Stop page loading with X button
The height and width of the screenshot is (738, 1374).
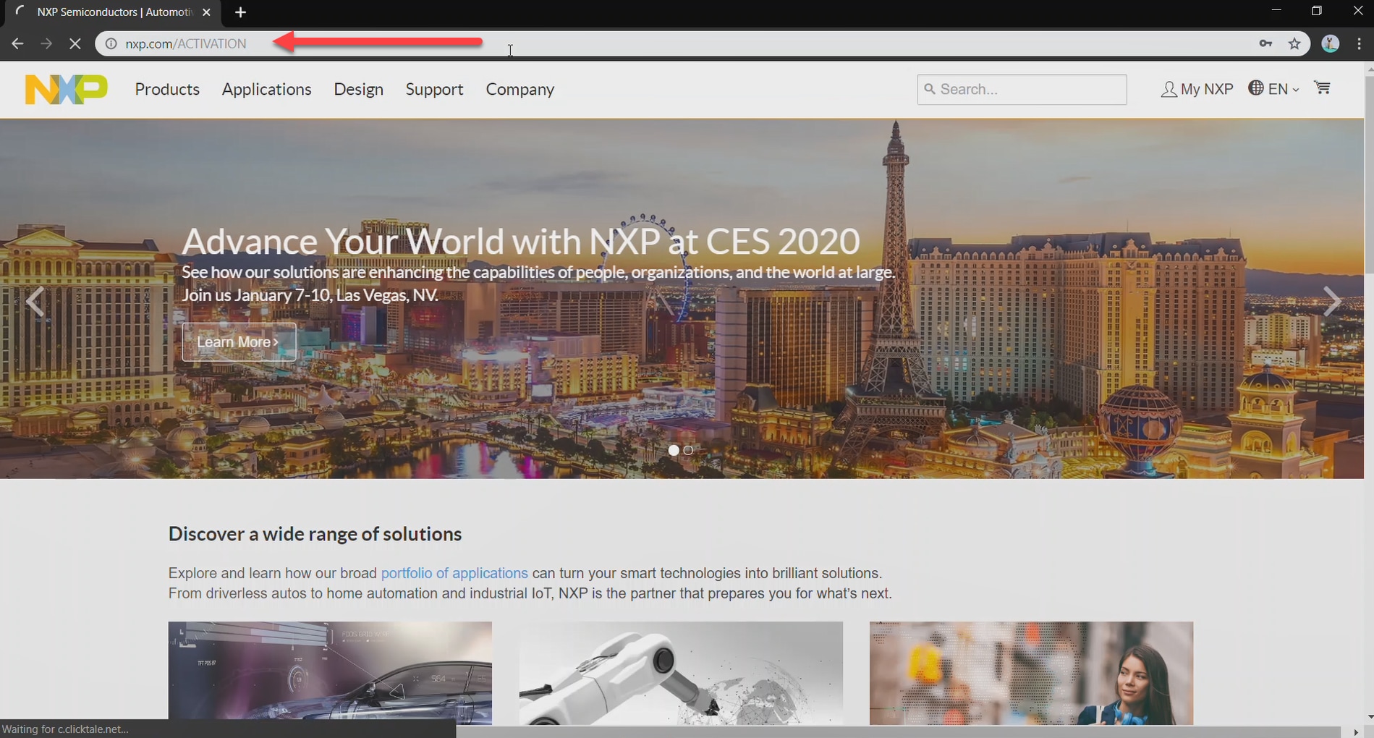pyautogui.click(x=75, y=44)
